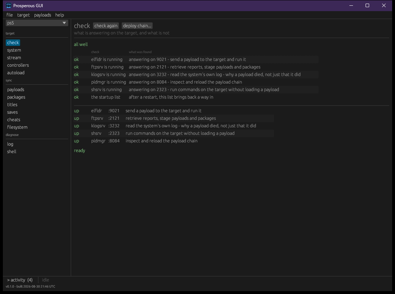Viewport: 395px width, 294px height.
Task: Maximize the Prosperous GUI window
Action: coord(367,5)
